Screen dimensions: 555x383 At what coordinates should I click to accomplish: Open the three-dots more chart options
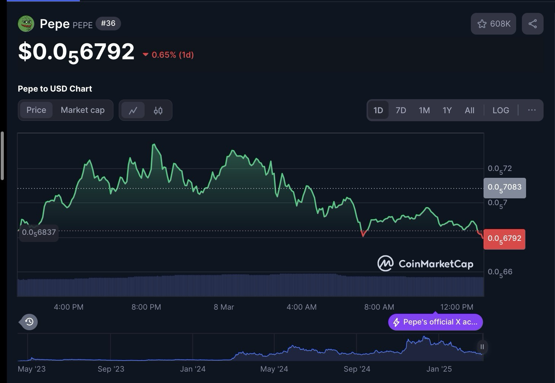532,110
